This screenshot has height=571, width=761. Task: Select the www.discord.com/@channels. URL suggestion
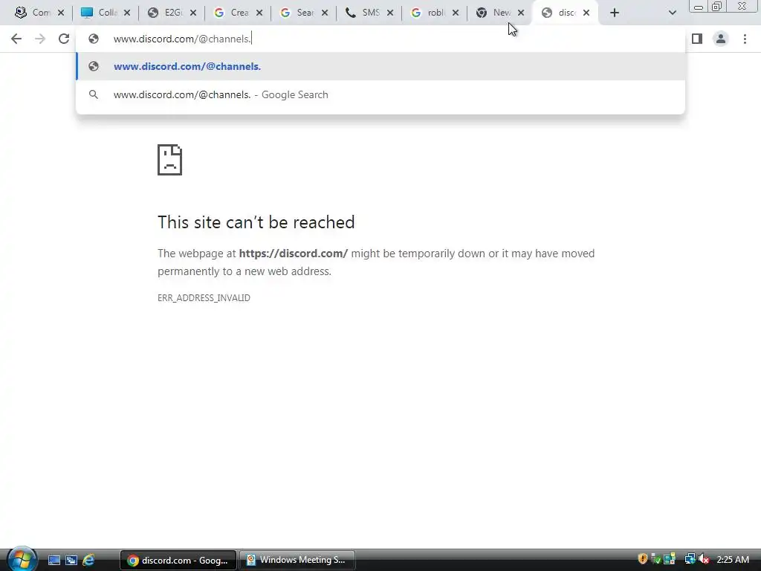(x=380, y=66)
